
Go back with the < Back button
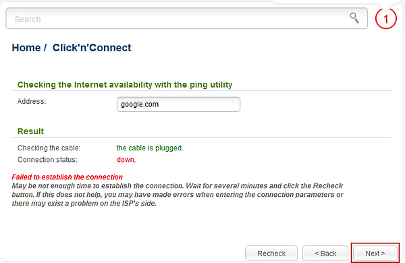tap(325, 253)
